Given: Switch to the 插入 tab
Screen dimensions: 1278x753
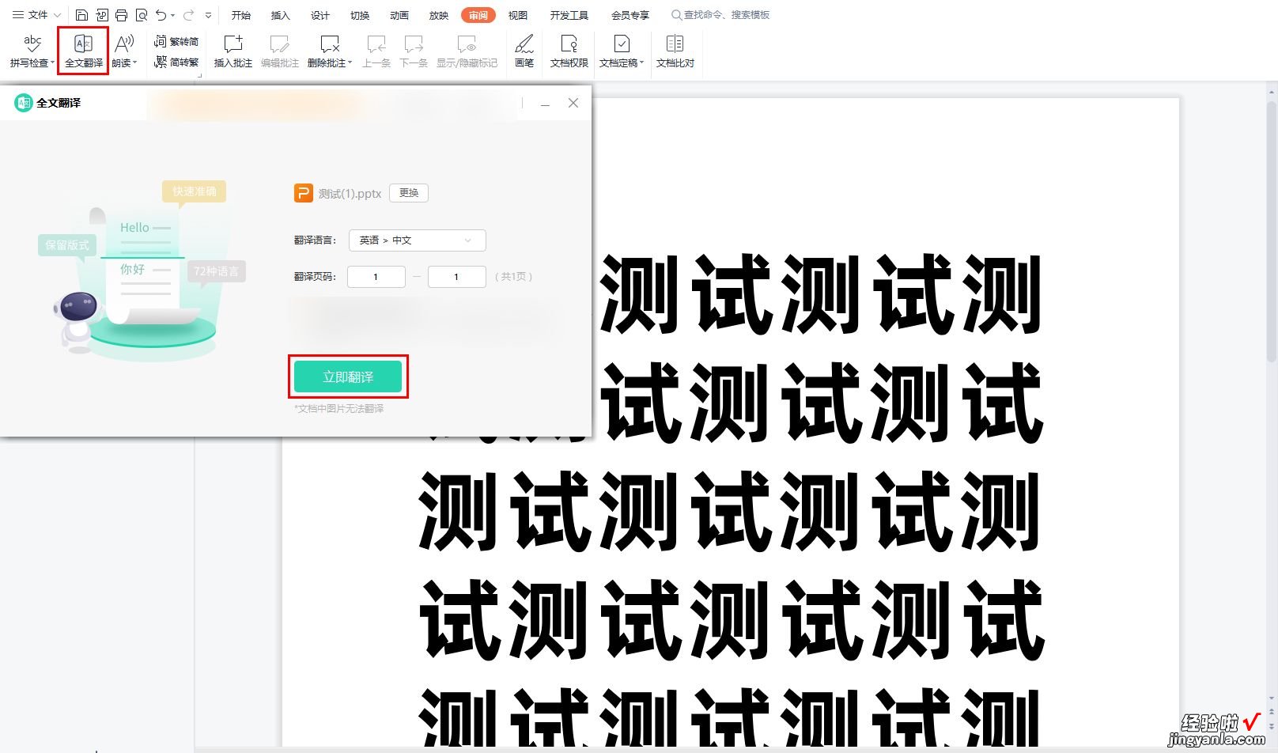Looking at the screenshot, I should (281, 15).
